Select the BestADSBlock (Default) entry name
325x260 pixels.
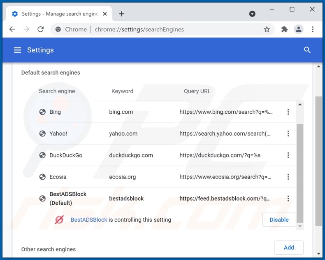(x=68, y=199)
